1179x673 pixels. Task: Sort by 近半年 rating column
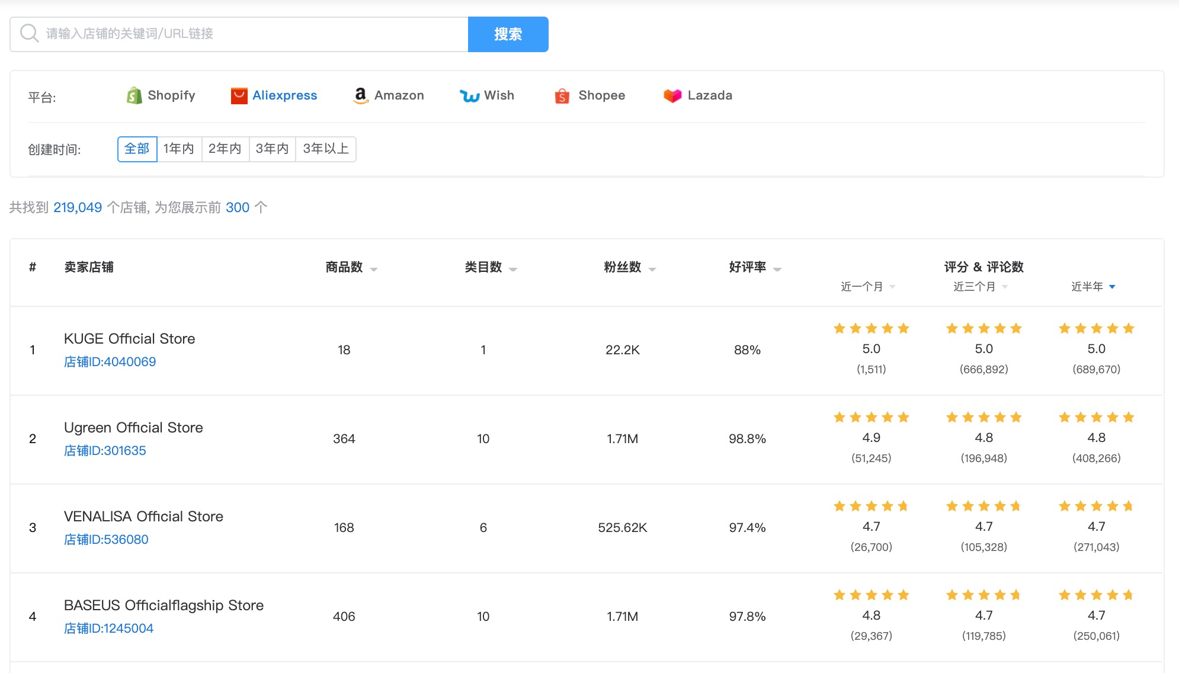click(1093, 287)
